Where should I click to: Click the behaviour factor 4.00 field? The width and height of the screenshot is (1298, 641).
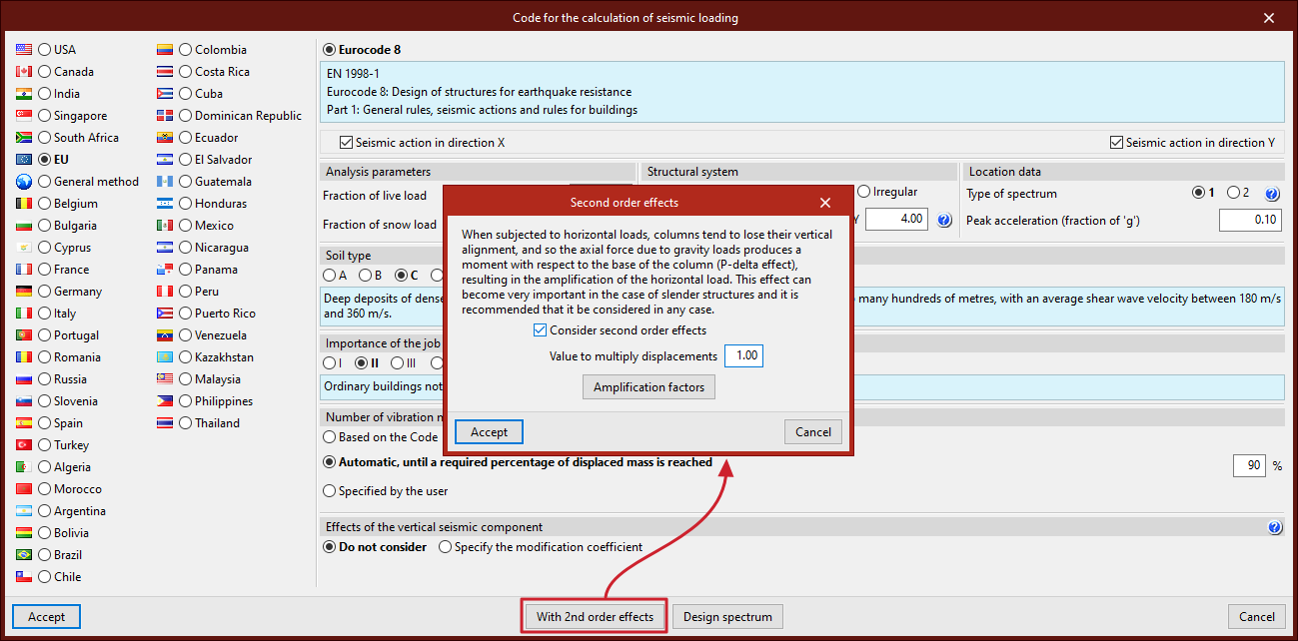(x=896, y=219)
